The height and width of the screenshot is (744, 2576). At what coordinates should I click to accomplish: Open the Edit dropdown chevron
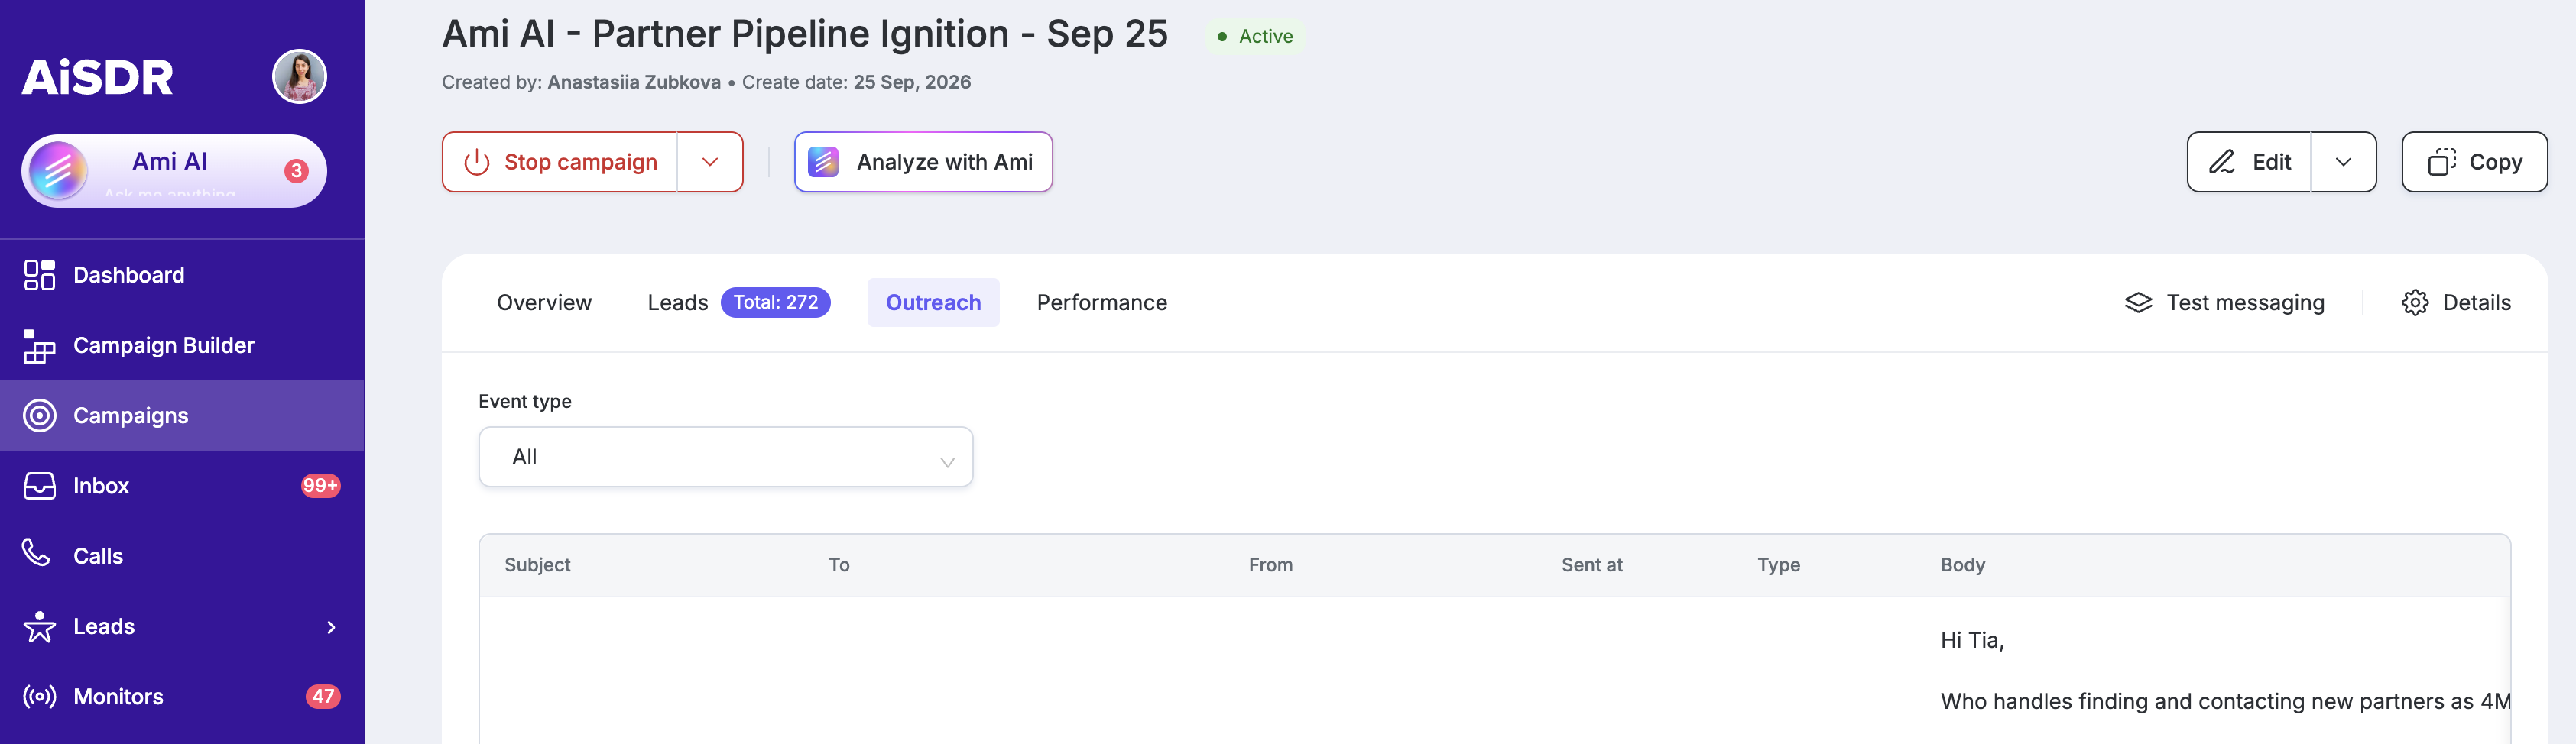2343,162
